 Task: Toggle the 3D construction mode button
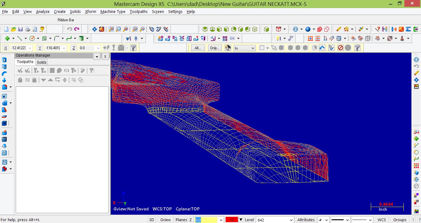point(151,220)
